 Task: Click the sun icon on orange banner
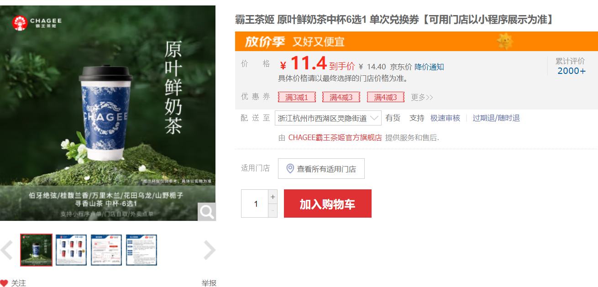point(505,42)
